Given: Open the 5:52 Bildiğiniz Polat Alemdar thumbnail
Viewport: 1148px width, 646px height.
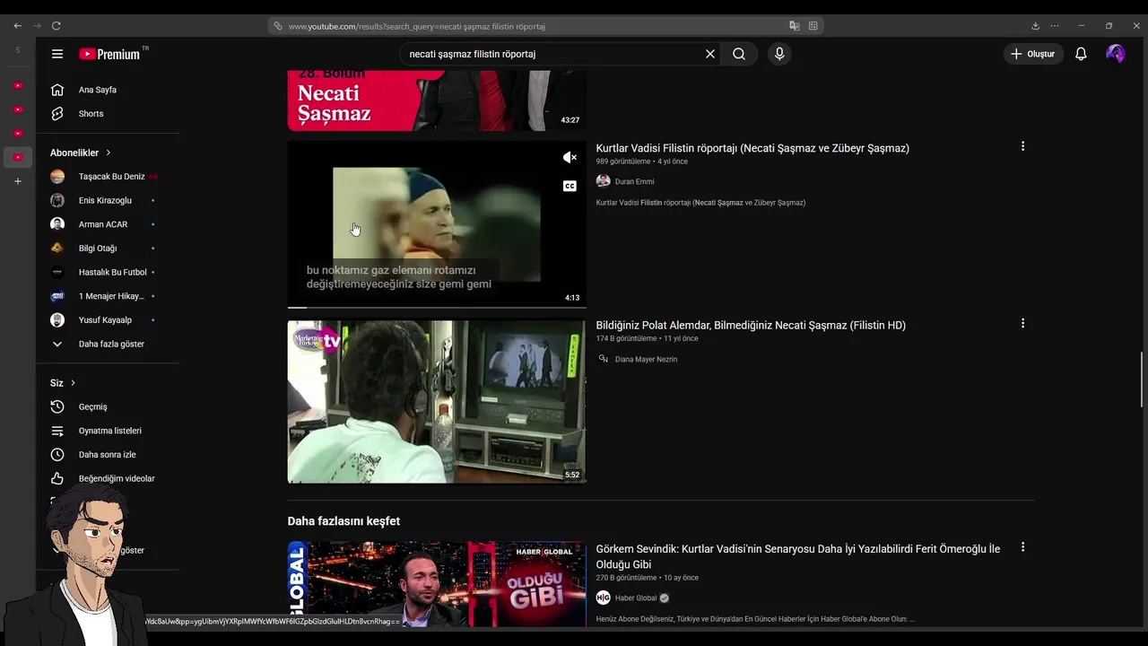Looking at the screenshot, I should point(437,402).
